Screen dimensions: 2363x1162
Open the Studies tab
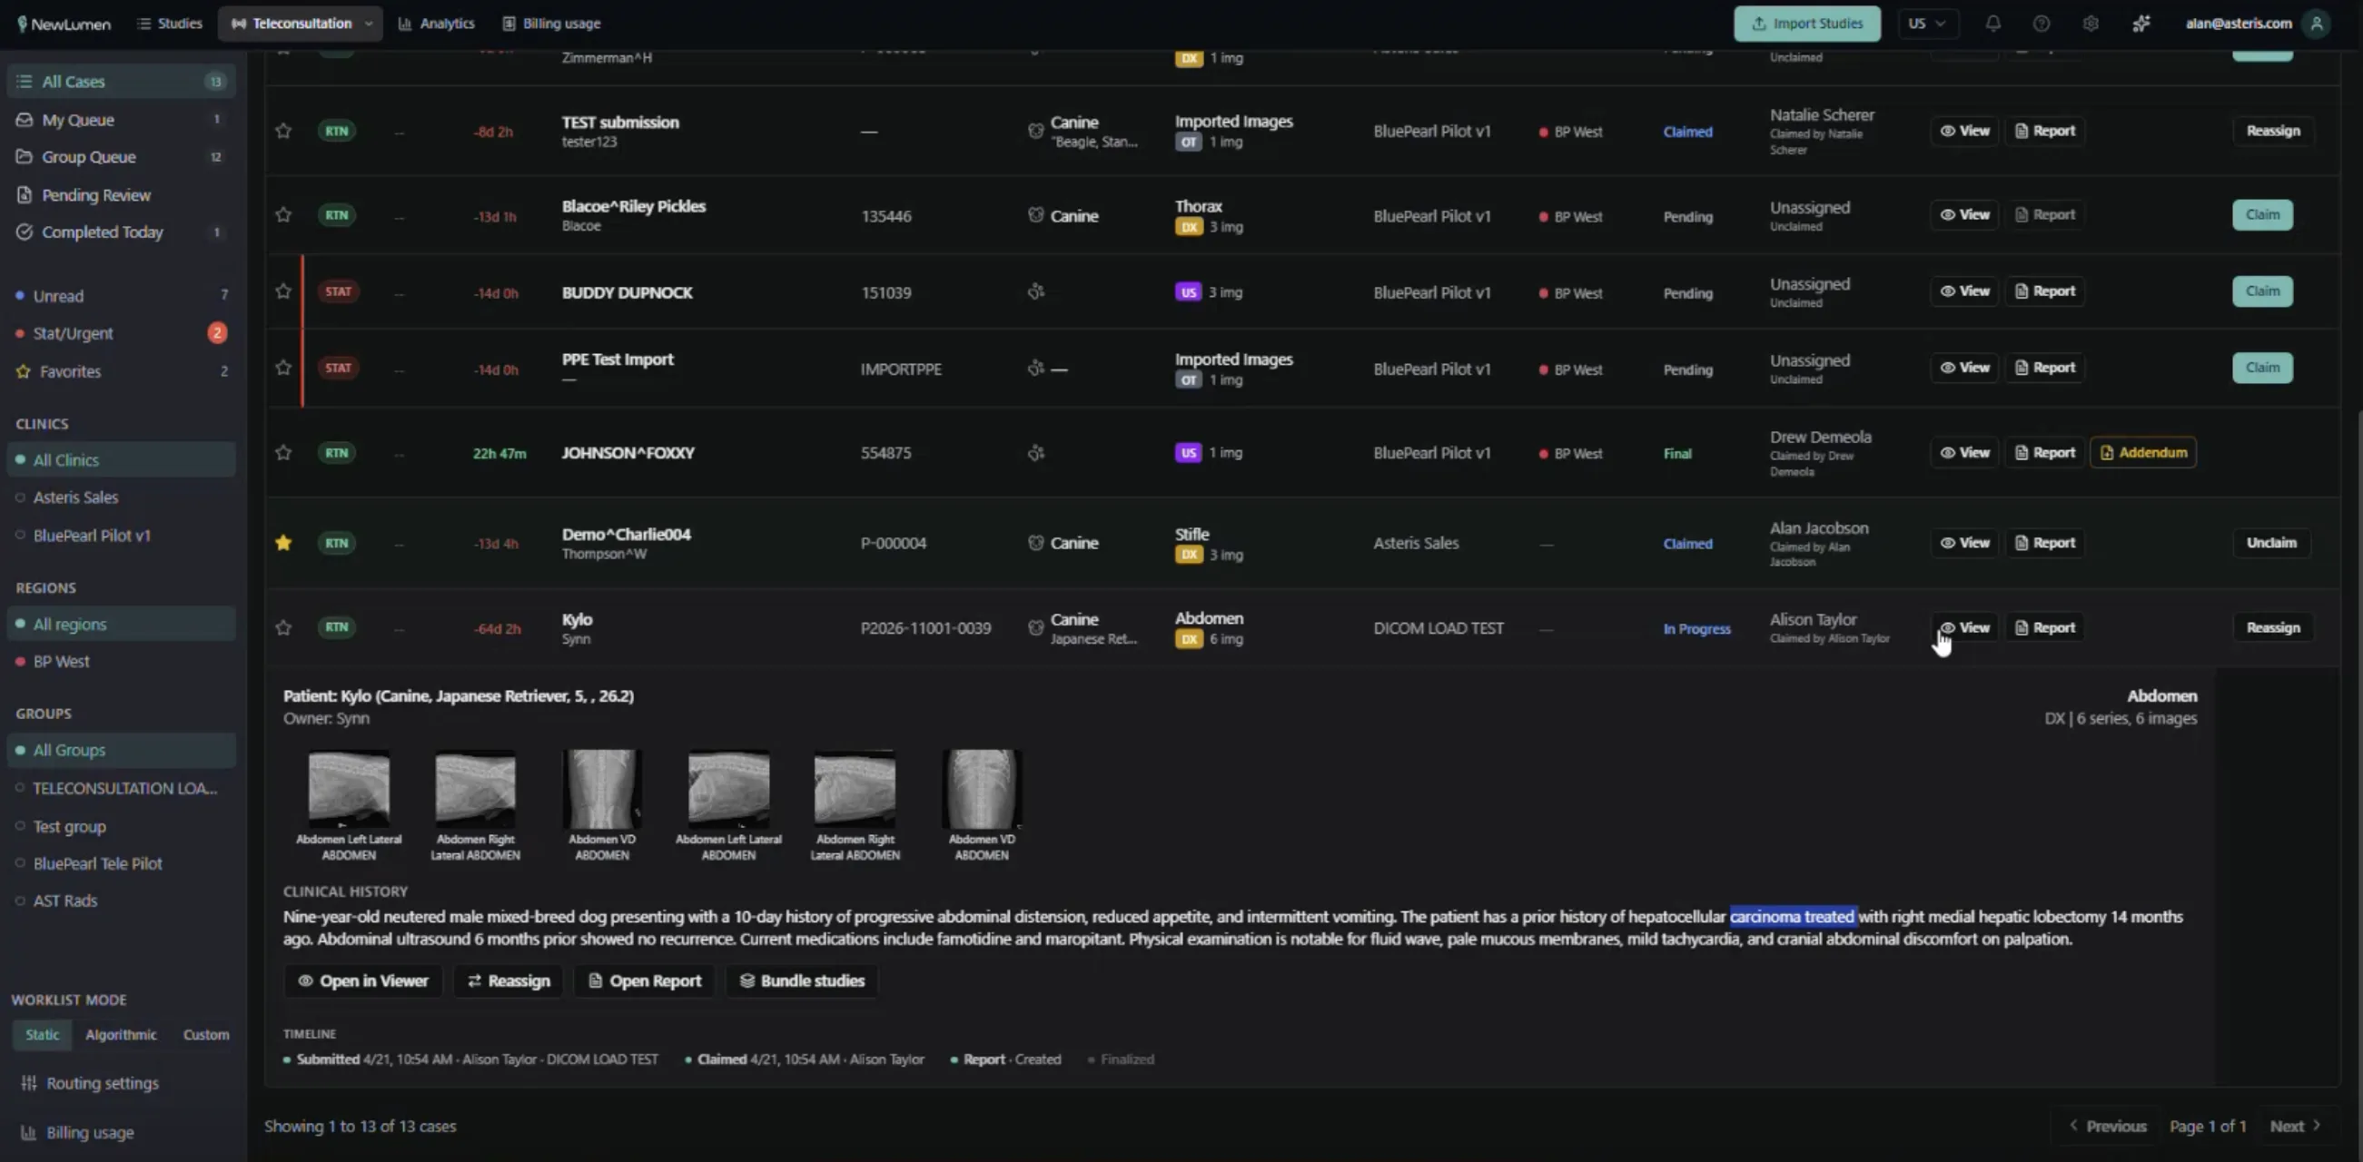click(170, 24)
